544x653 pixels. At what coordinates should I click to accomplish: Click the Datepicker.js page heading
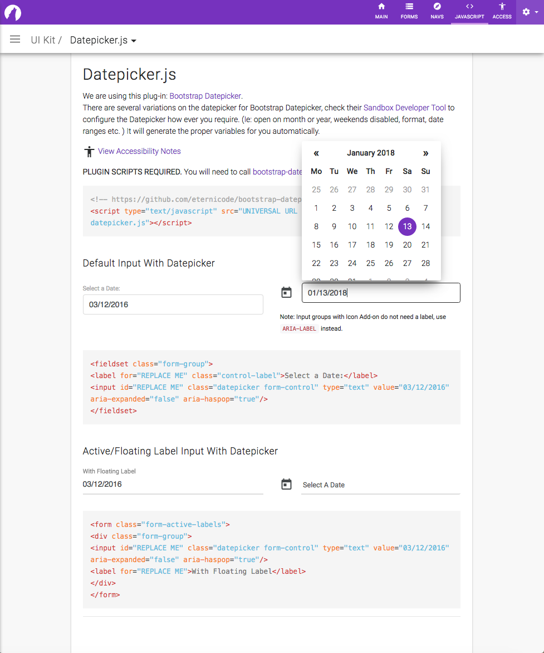tap(129, 74)
